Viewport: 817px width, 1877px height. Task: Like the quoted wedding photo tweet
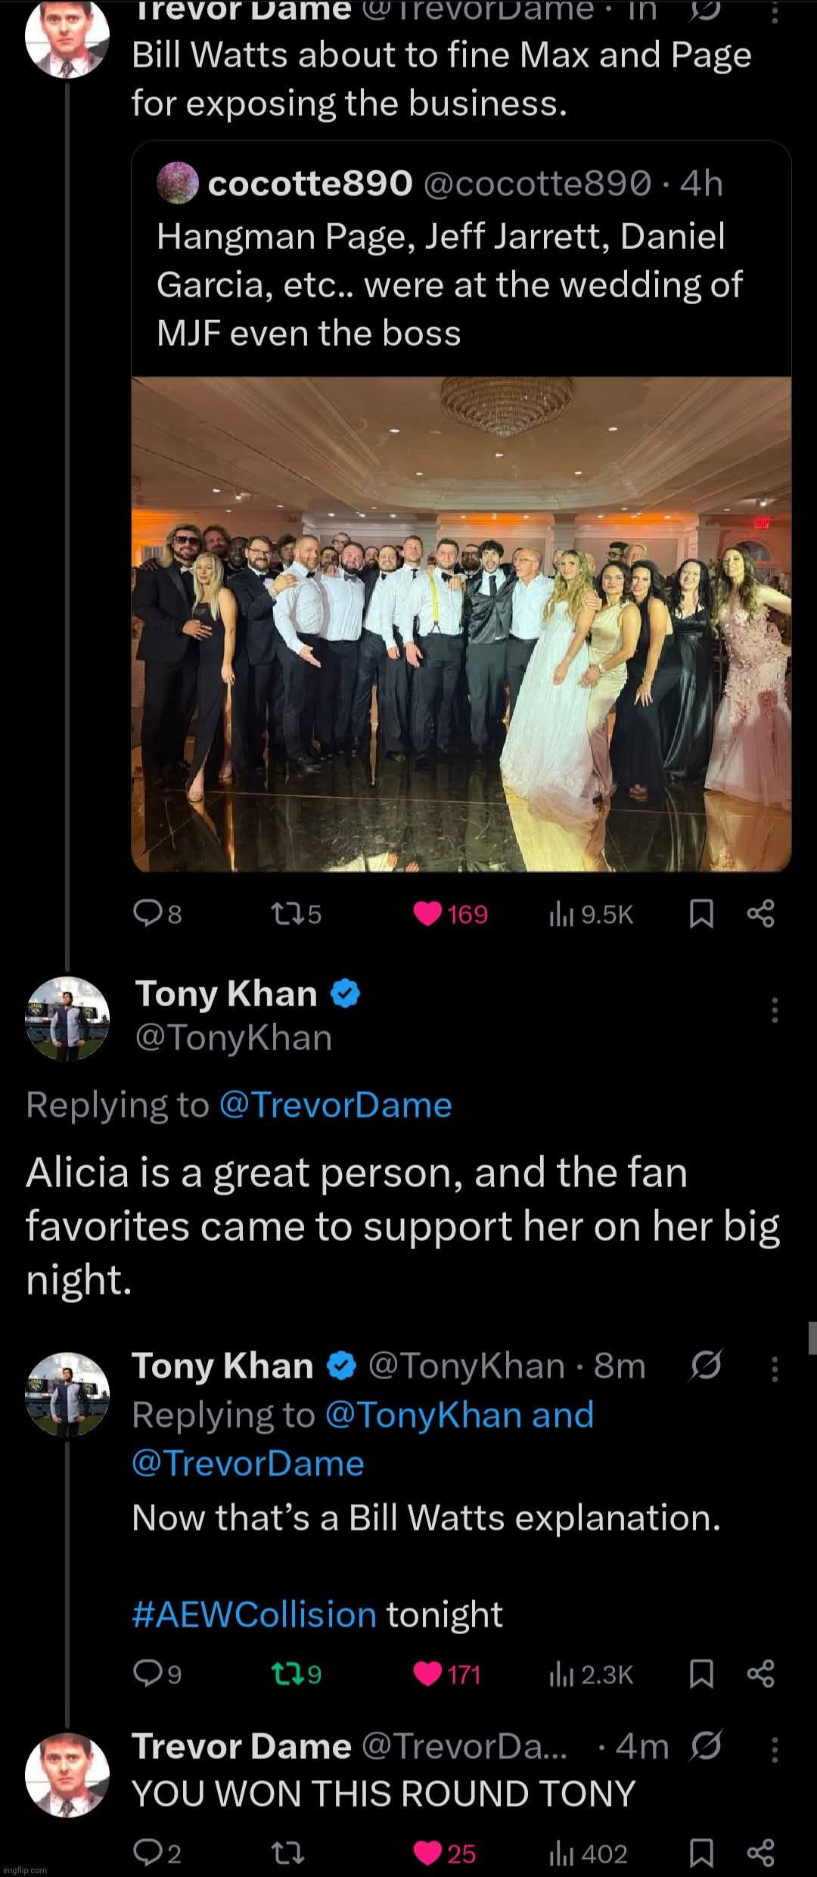click(x=428, y=915)
